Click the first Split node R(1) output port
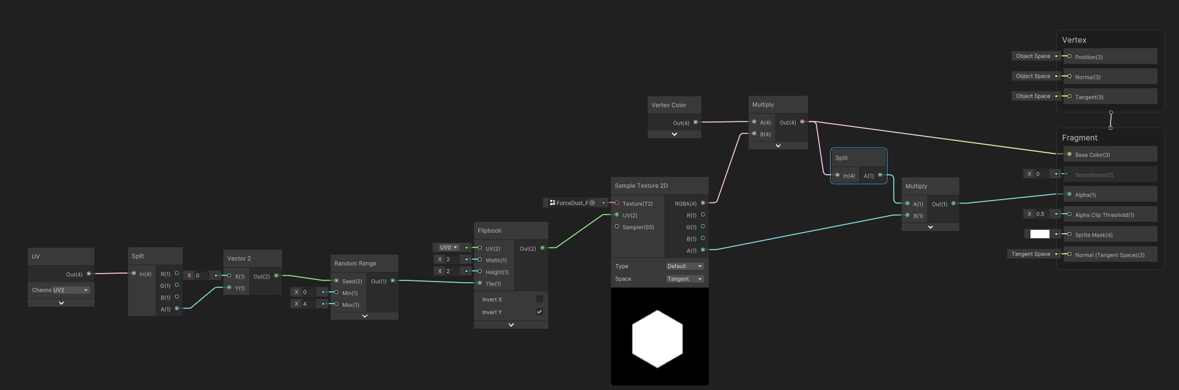 (x=177, y=273)
